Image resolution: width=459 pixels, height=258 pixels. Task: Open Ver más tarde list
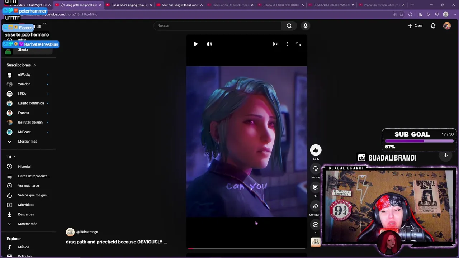[28, 186]
